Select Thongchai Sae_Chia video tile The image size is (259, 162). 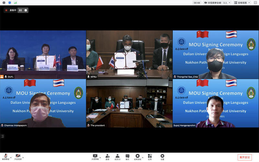(216, 55)
